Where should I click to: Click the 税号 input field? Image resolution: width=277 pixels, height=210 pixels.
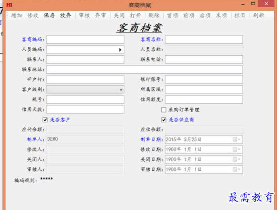click(x=85, y=100)
